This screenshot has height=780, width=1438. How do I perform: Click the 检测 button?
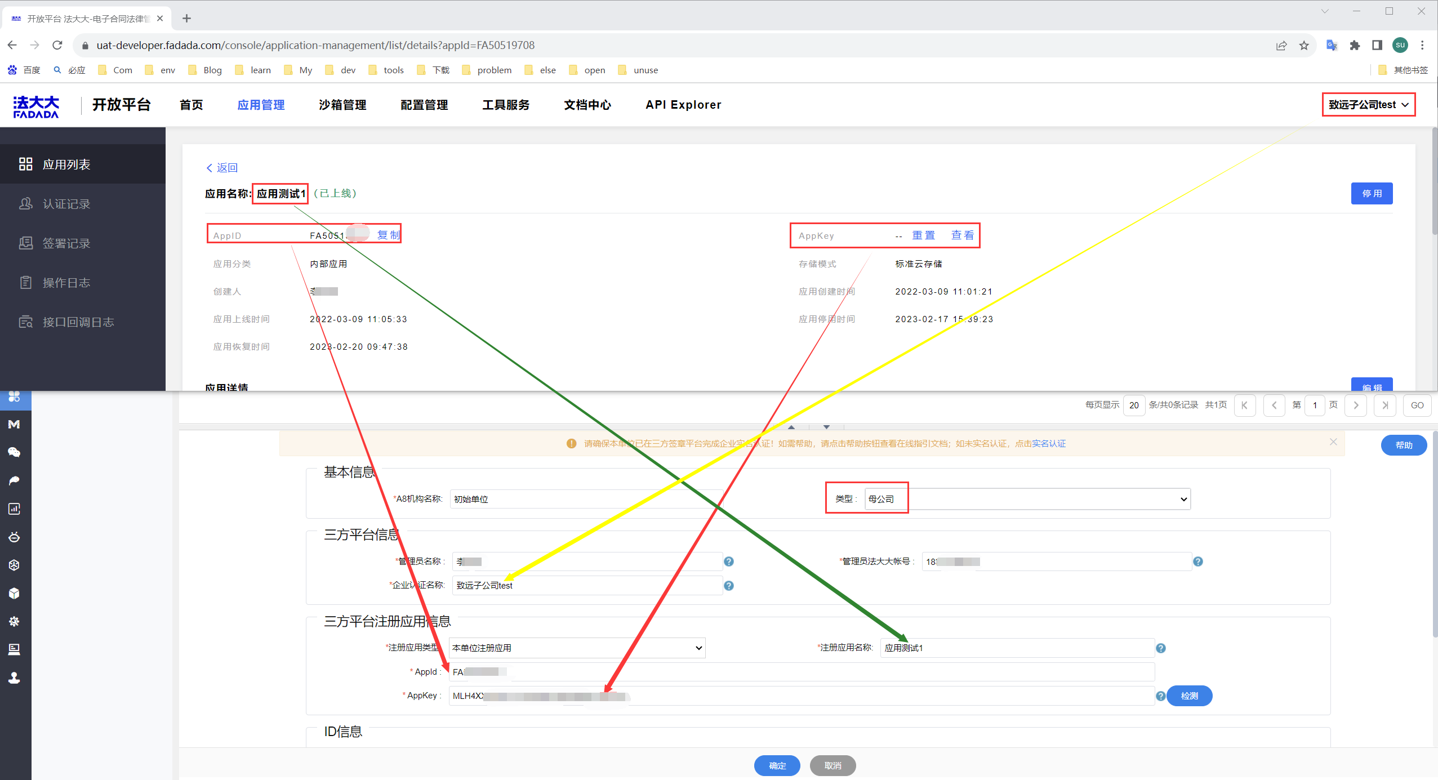1189,696
